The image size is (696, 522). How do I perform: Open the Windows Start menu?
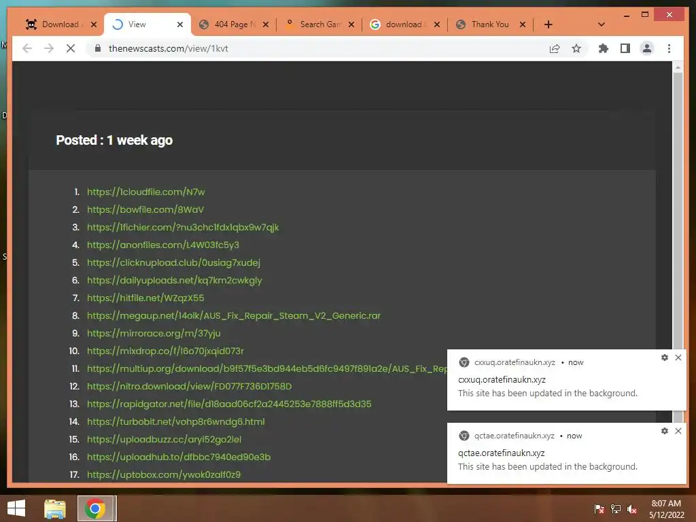16,508
